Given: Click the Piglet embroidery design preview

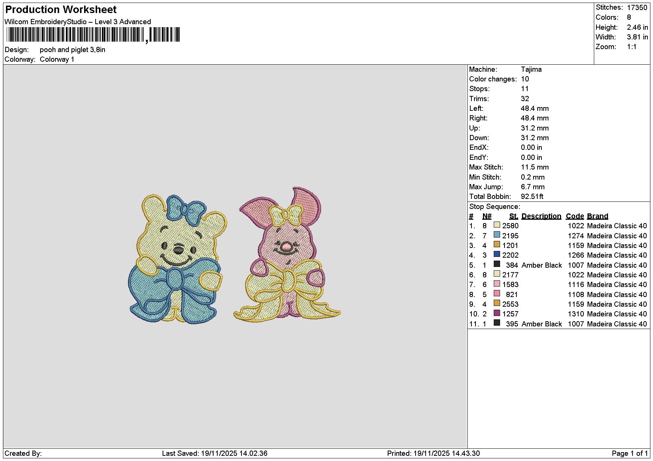Looking at the screenshot, I should 287,254.
